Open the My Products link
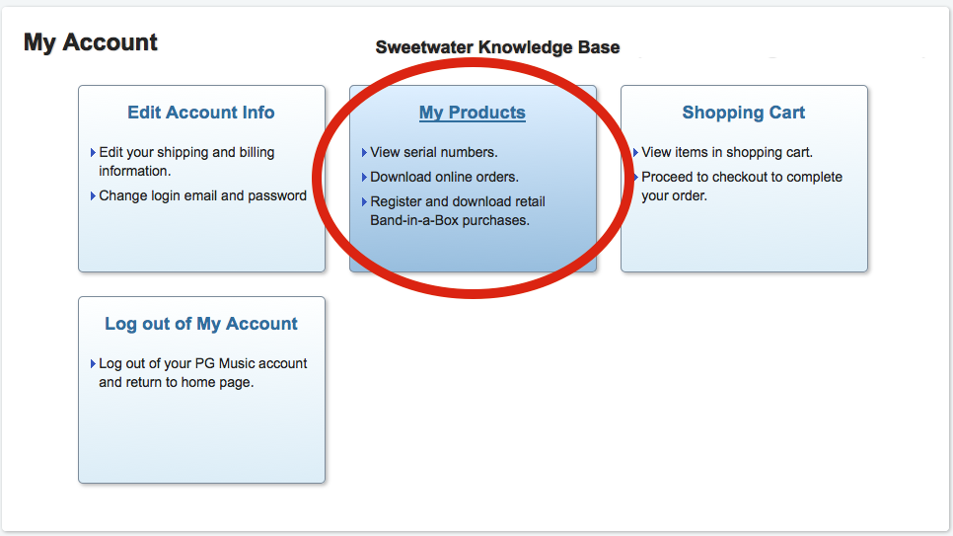Viewport: 953px width, 536px height. (473, 113)
